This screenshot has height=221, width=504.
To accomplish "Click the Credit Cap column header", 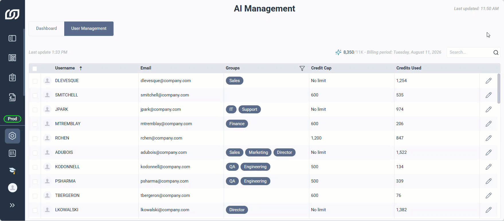I will 321,68.
